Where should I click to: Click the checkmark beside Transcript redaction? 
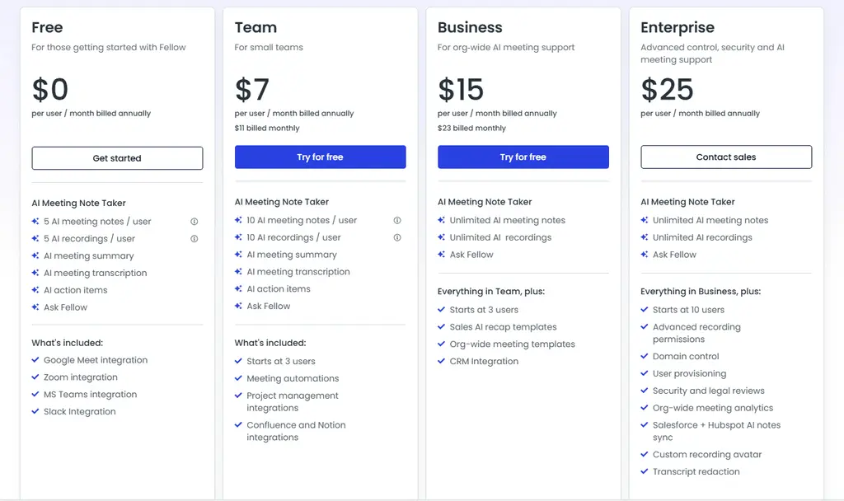tap(645, 471)
